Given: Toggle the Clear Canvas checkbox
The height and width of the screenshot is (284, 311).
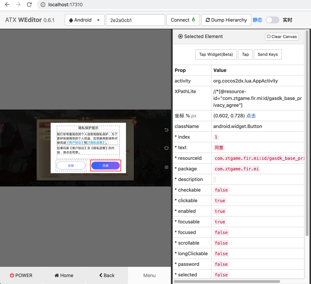Looking at the screenshot, I should pyautogui.click(x=269, y=37).
